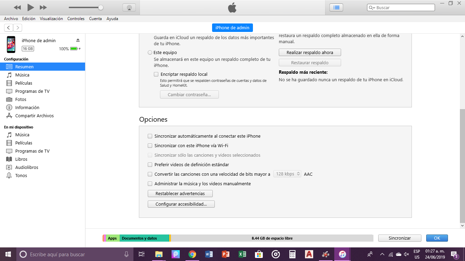
Task: Toggle the Up Next list view button
Action: [x=336, y=7]
